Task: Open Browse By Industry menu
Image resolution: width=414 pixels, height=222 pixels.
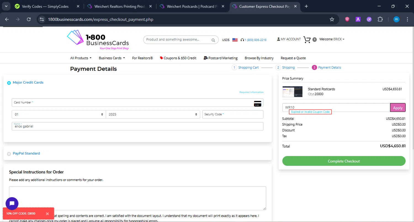Action: (x=259, y=58)
